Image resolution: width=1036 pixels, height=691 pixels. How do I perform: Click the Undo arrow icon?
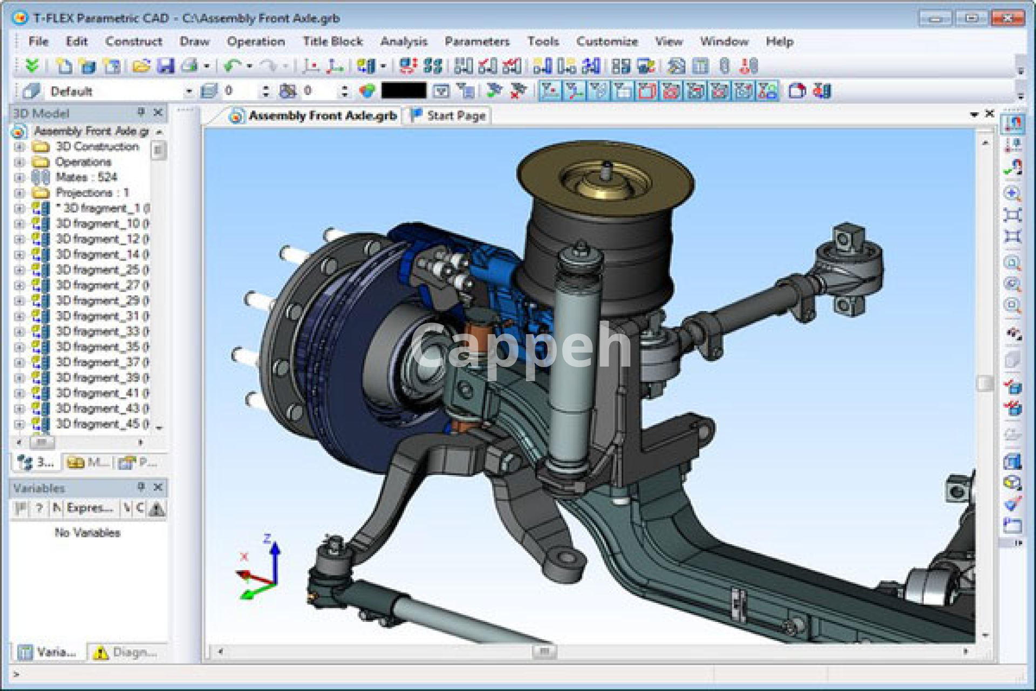[232, 66]
